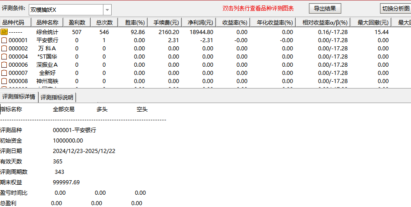Click the document icon beside code 000006

click(x=4, y=65)
